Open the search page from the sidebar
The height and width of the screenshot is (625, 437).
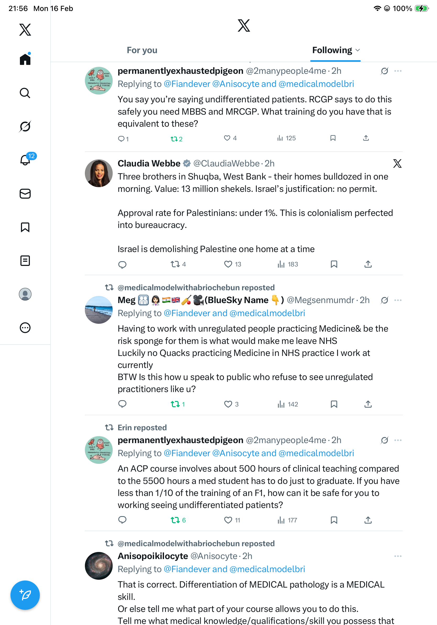25,93
